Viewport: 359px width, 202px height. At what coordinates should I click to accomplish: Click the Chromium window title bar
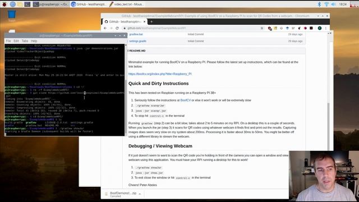point(215,16)
